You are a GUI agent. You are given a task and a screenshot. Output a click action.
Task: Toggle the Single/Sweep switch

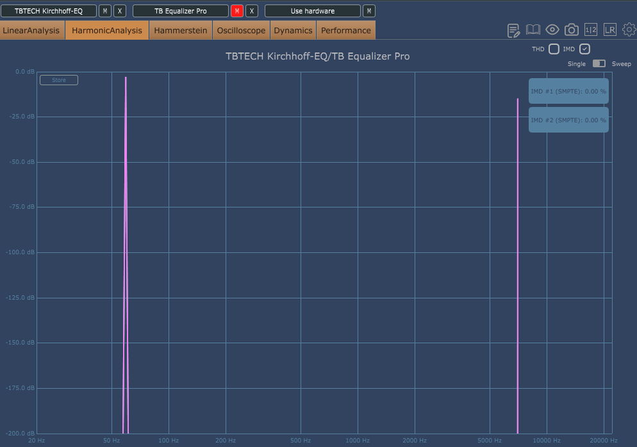tap(599, 63)
